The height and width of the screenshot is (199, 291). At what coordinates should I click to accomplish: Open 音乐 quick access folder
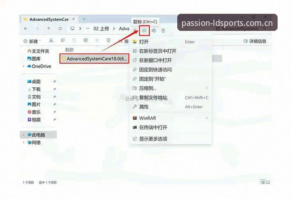(x=34, y=112)
